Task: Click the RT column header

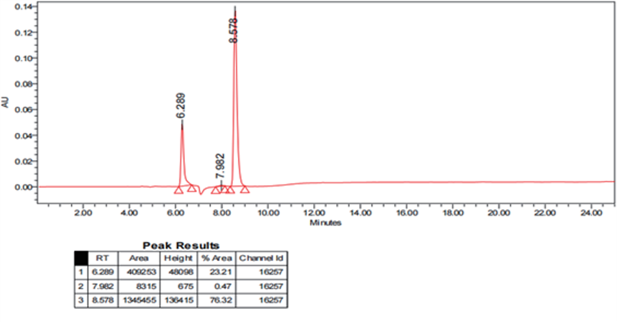Action: (103, 258)
